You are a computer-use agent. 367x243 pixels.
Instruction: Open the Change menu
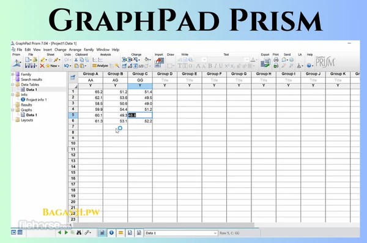pyautogui.click(x=61, y=50)
